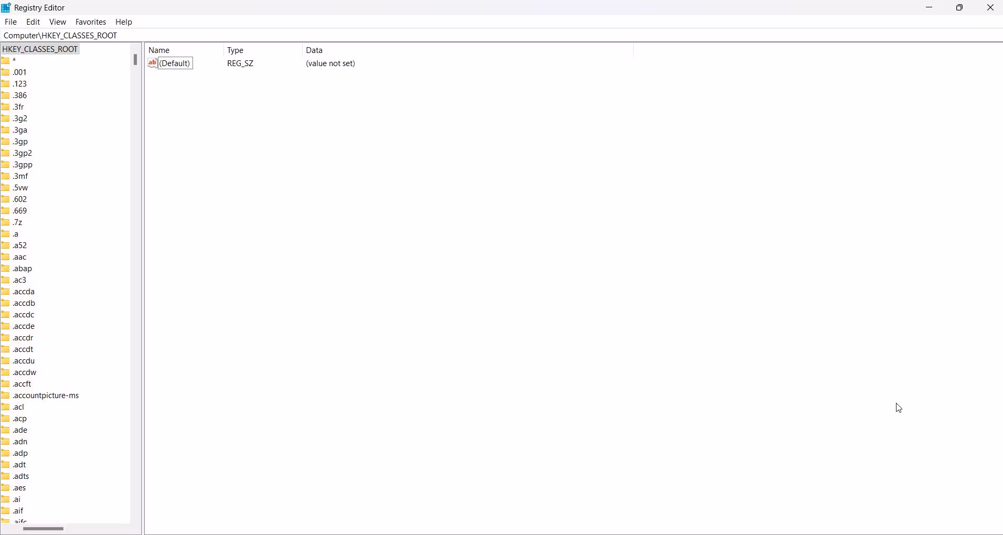Image resolution: width=1003 pixels, height=535 pixels.
Task: Click the folder icon of .001 key
Action: click(6, 72)
